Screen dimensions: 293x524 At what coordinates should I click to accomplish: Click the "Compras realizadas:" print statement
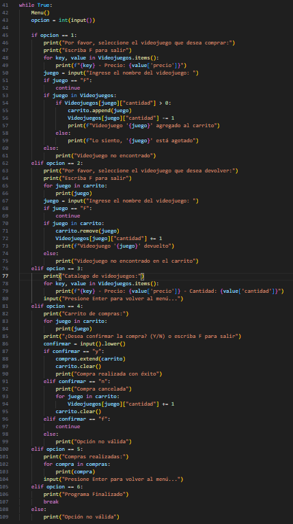(86, 456)
